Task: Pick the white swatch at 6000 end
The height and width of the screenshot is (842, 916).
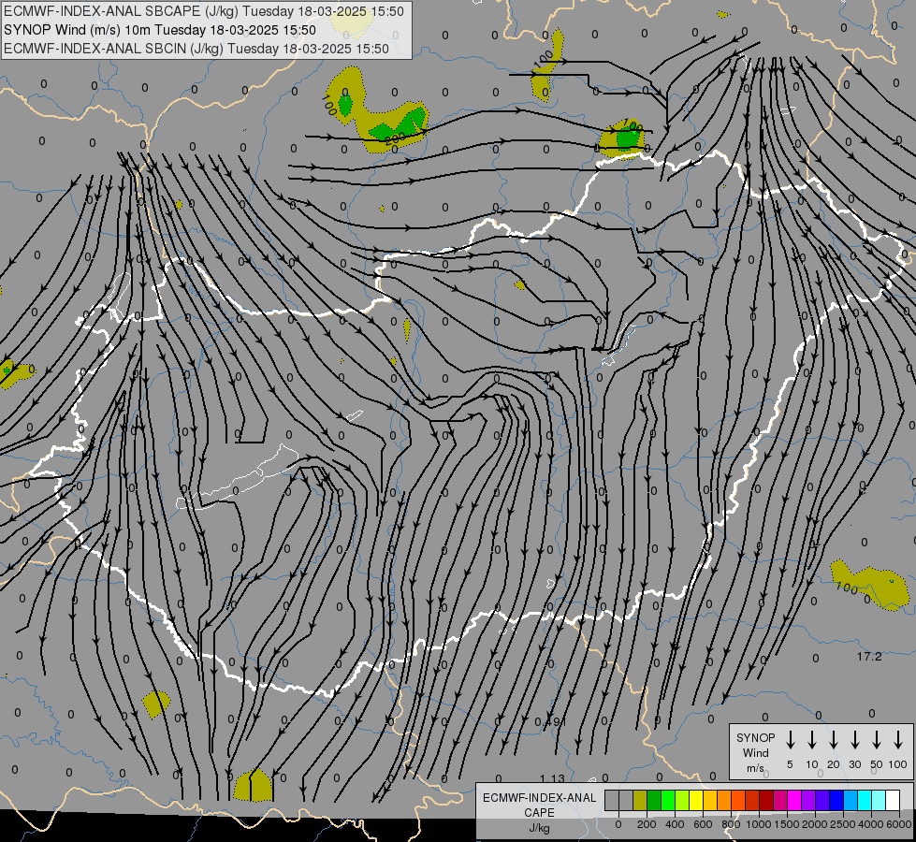Action: [893, 800]
